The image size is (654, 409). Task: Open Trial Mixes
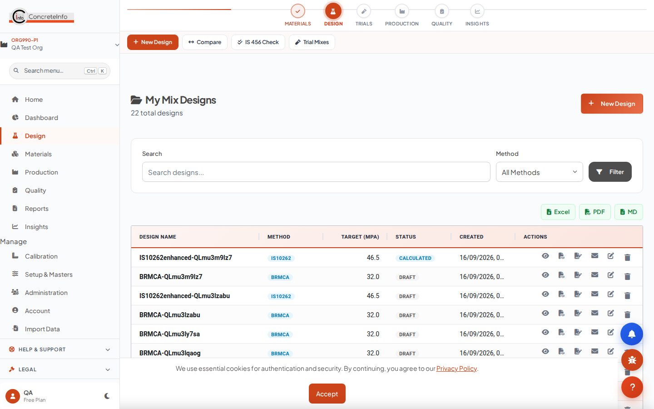coord(312,42)
